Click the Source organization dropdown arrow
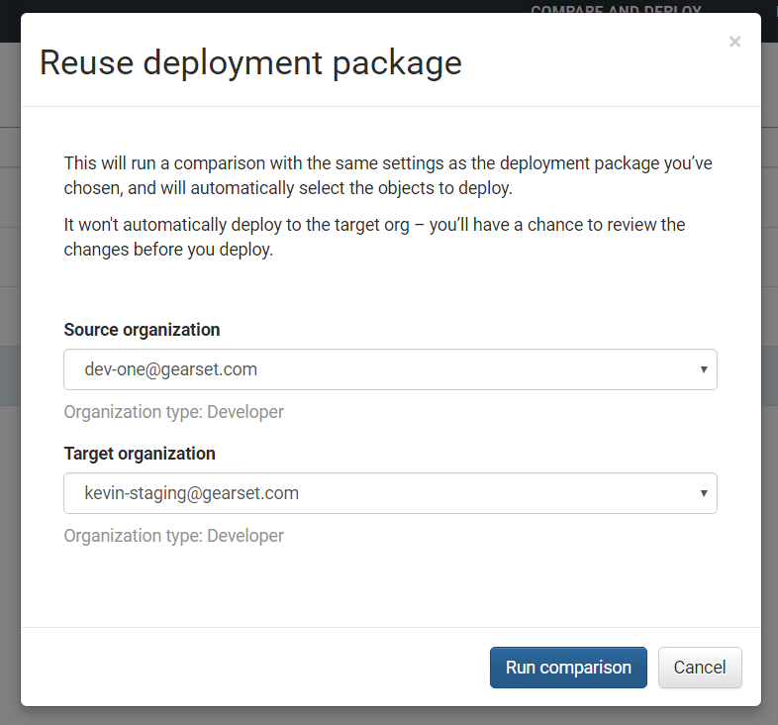The image size is (778, 725). (703, 369)
